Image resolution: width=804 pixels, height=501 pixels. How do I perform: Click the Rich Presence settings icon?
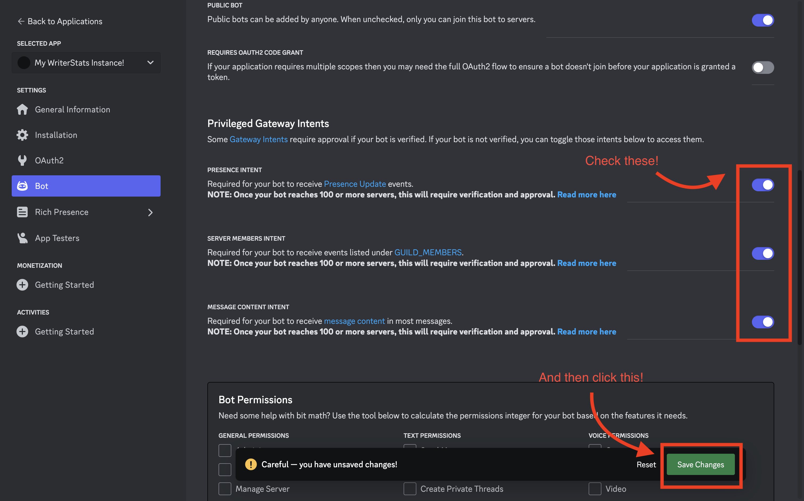(22, 212)
